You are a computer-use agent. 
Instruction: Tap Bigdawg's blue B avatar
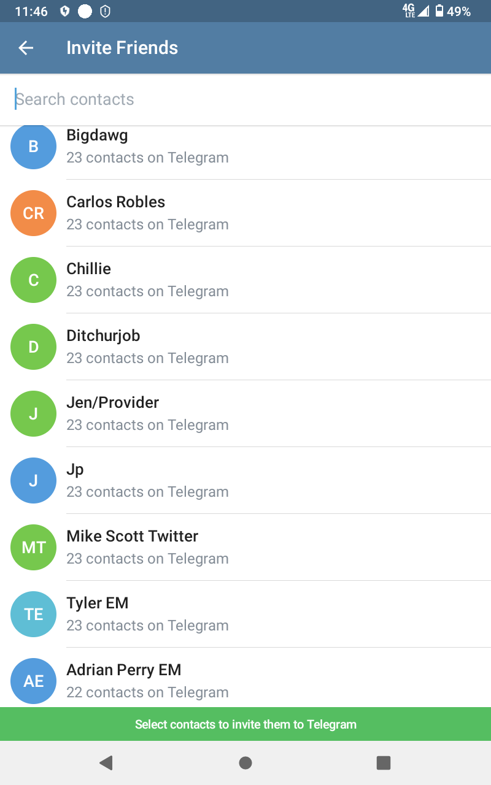point(34,147)
